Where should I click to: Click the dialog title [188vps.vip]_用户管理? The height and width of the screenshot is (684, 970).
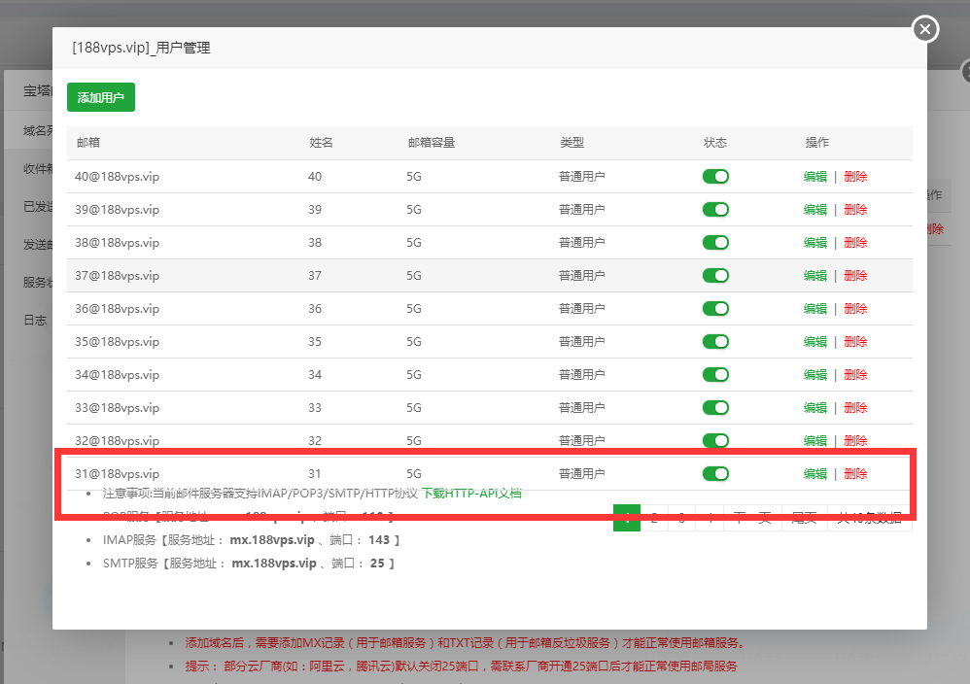tap(141, 48)
